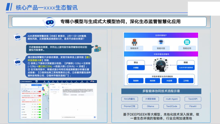Select the 生态环境专题数据 button
The height and width of the screenshot is (124, 220).
click(x=186, y=67)
